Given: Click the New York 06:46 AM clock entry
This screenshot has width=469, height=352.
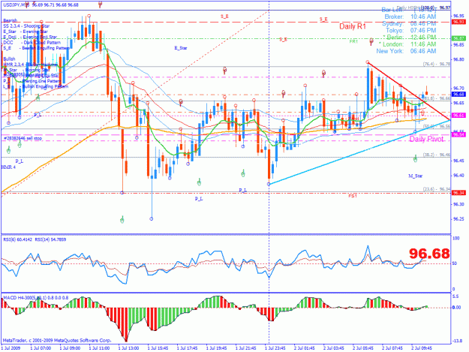Looking at the screenshot, I should [406, 51].
